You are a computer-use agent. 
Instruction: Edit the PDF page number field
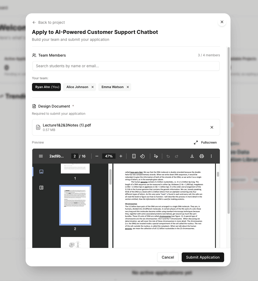(74, 156)
